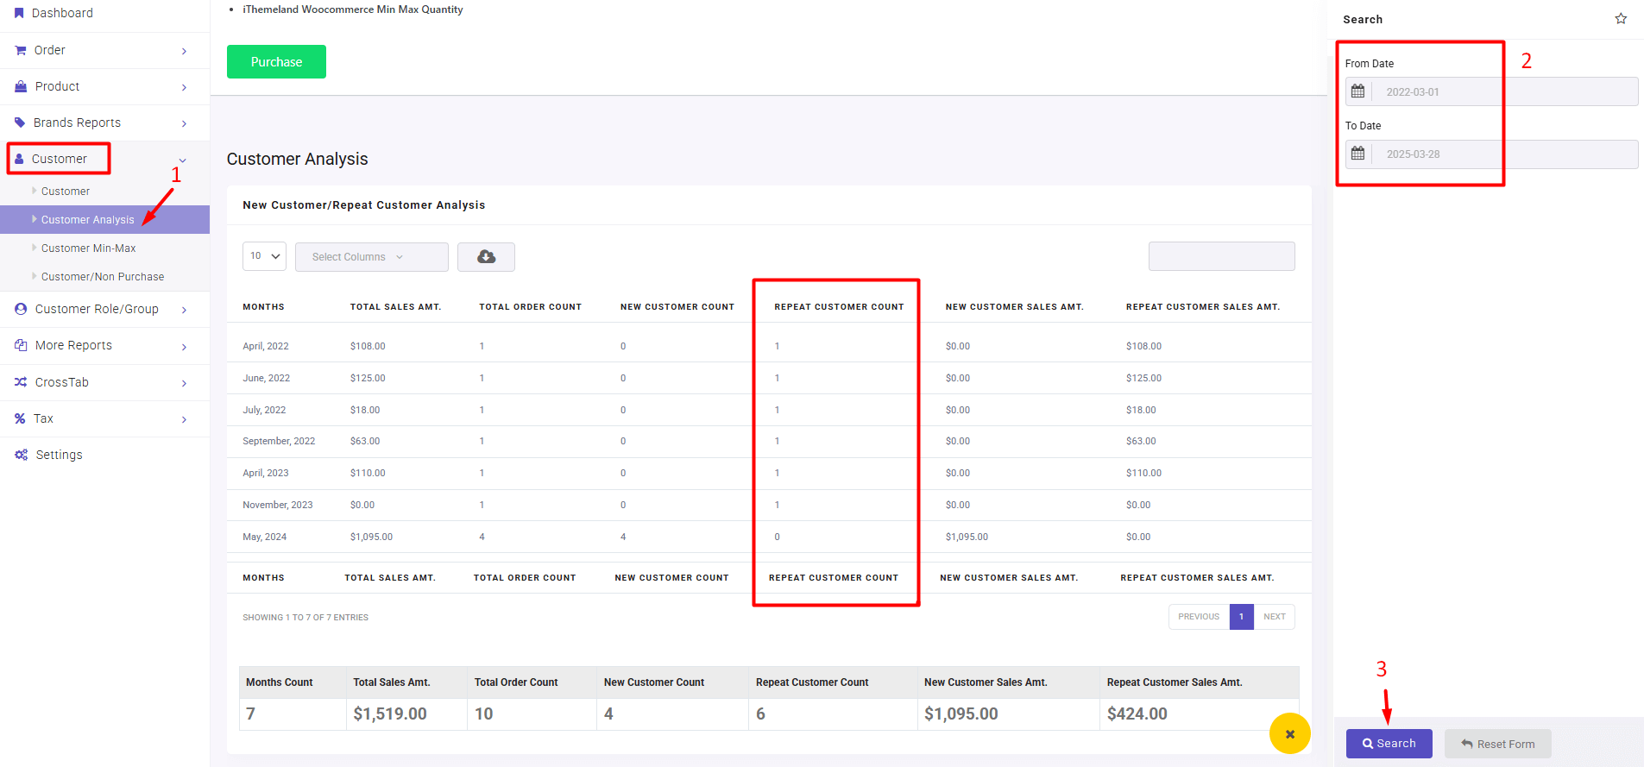Sort by New Customer Count column header
This screenshot has width=1644, height=767.
click(x=677, y=307)
